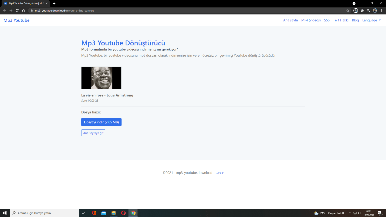Click the Dosyayi indir (2.85 MB) button
The height and width of the screenshot is (217, 386).
tap(101, 122)
